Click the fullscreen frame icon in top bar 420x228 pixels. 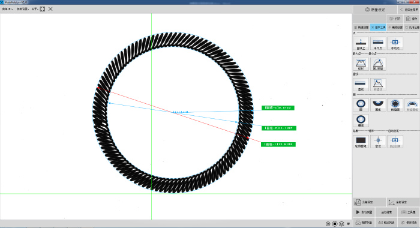(43, 9)
